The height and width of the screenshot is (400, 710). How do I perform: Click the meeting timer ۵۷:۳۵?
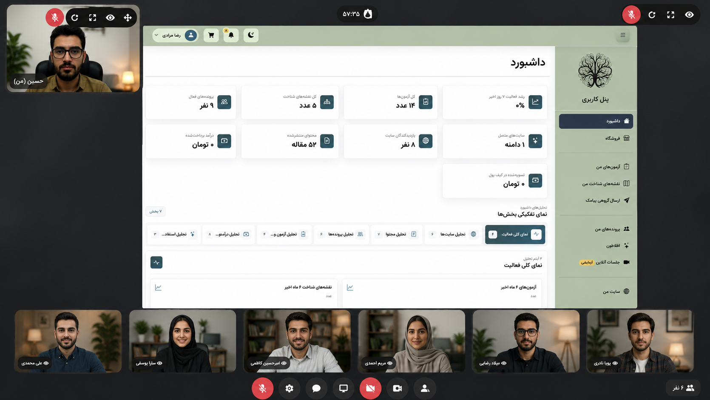357,14
